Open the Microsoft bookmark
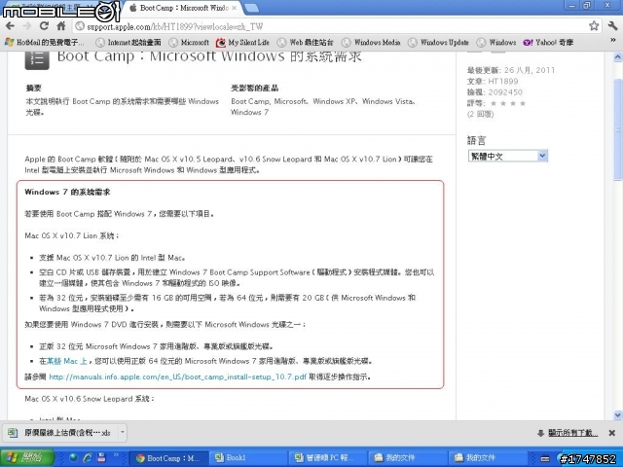This screenshot has width=623, height=467. [x=189, y=42]
